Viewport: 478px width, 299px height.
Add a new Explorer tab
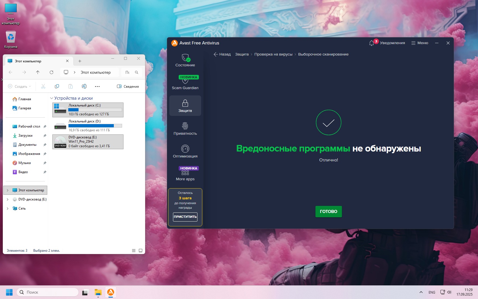click(80, 61)
